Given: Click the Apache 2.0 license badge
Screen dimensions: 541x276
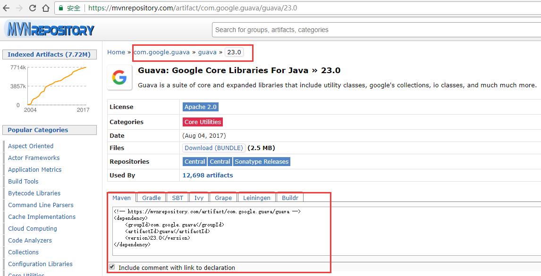Looking at the screenshot, I should click(x=201, y=107).
